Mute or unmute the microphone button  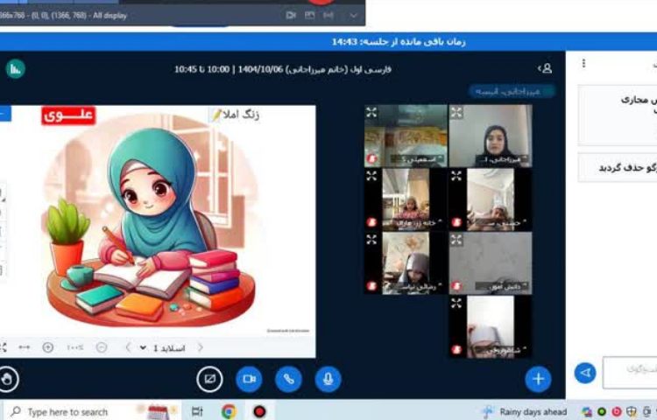[x=328, y=379]
